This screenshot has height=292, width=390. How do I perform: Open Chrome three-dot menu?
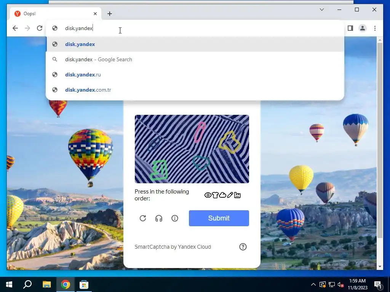point(375,28)
